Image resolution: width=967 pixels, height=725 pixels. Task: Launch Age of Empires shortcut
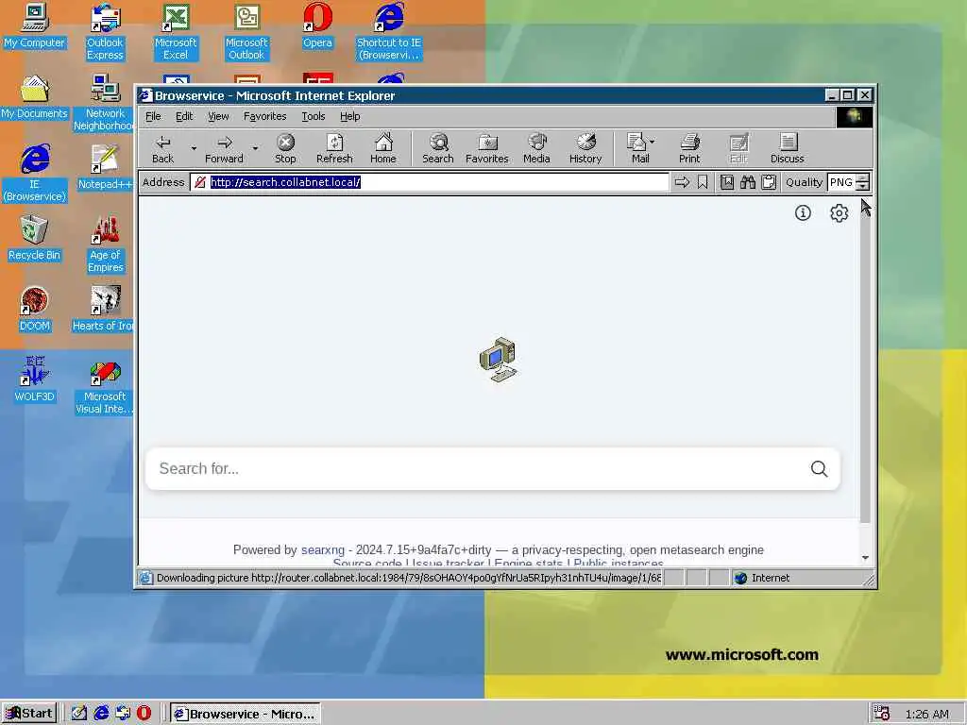click(105, 244)
